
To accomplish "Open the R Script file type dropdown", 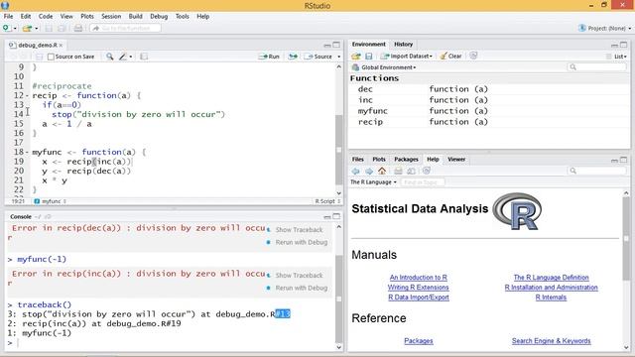I will click(x=327, y=201).
